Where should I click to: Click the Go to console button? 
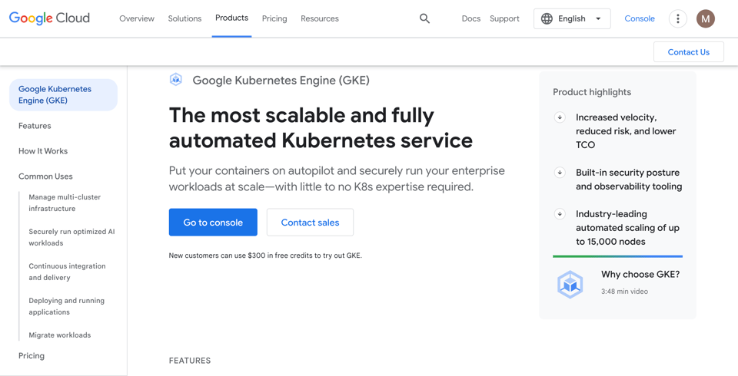point(213,223)
